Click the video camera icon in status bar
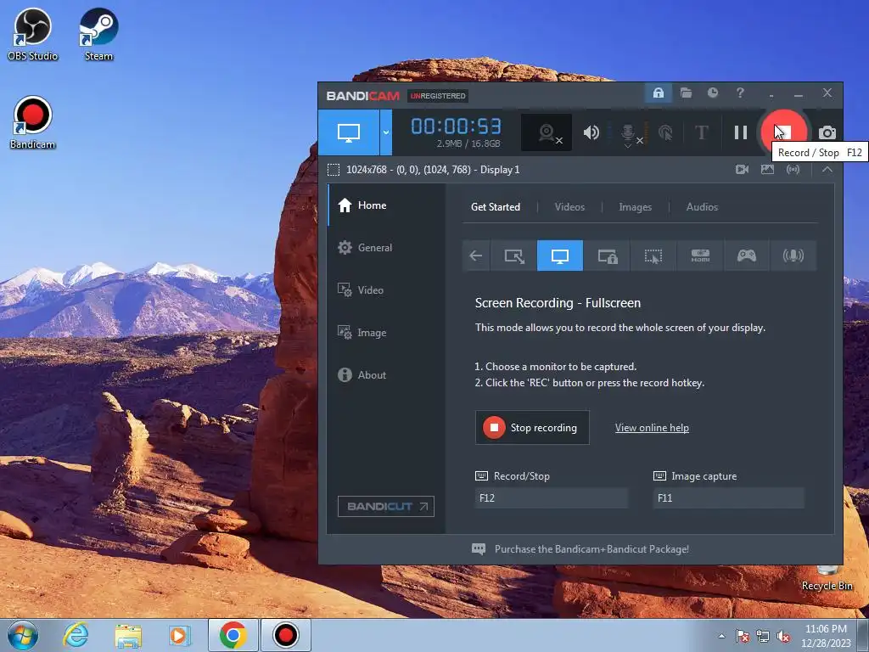Image resolution: width=869 pixels, height=652 pixels. point(742,170)
